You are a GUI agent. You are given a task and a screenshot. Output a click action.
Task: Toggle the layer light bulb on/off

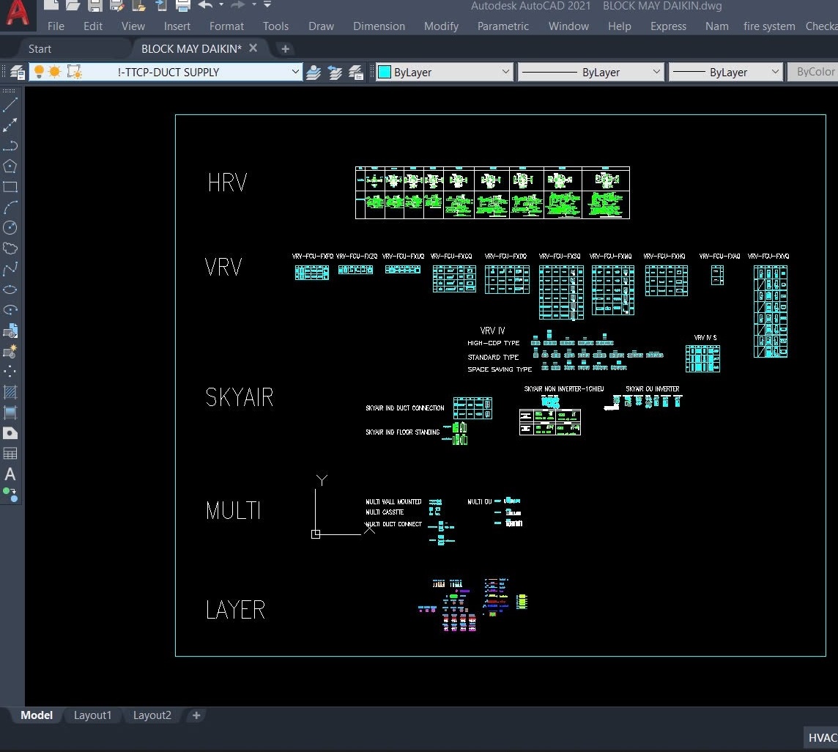coord(39,71)
